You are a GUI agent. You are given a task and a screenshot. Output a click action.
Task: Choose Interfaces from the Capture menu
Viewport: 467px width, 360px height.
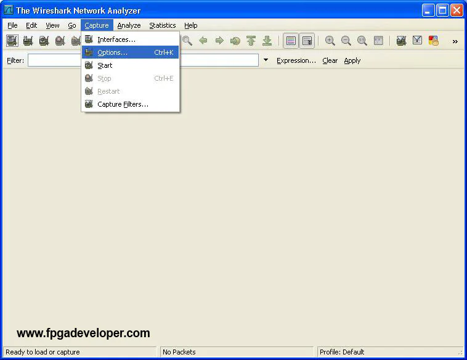[116, 39]
